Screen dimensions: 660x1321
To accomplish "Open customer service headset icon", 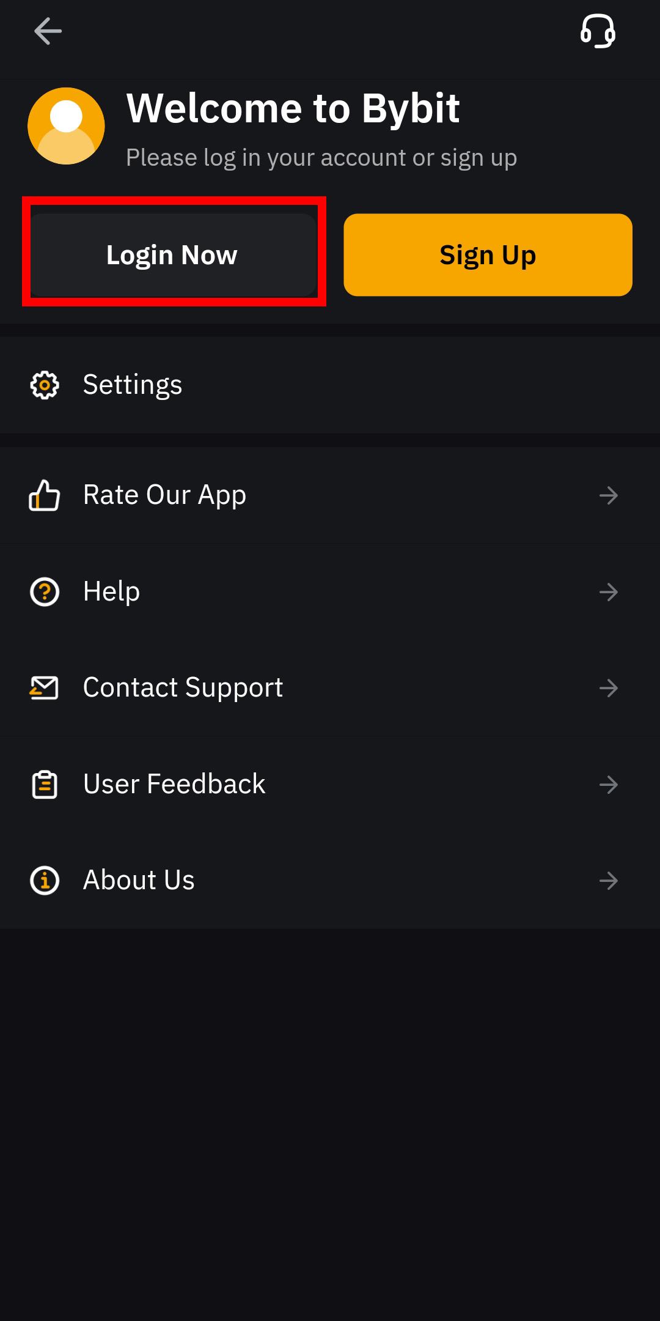I will [x=597, y=31].
